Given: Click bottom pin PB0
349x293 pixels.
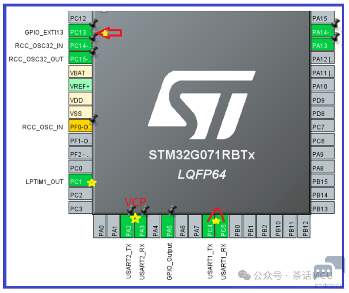Looking at the screenshot, I should 236,226.
